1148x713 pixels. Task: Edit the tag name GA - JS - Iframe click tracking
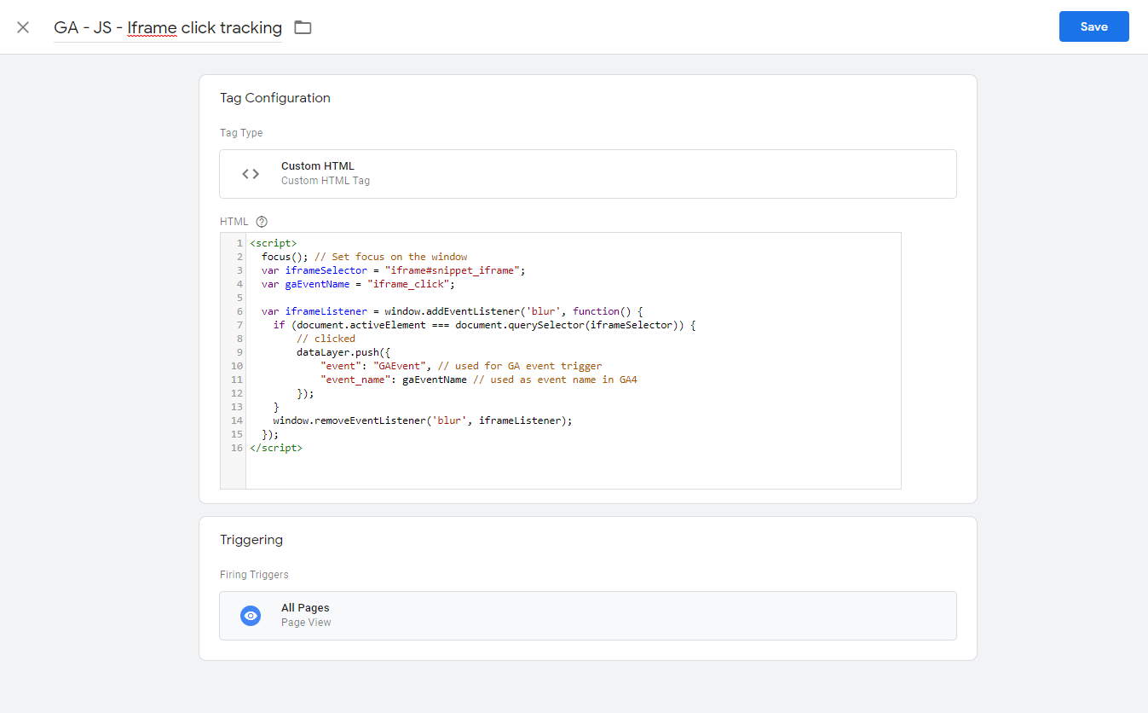coord(168,27)
